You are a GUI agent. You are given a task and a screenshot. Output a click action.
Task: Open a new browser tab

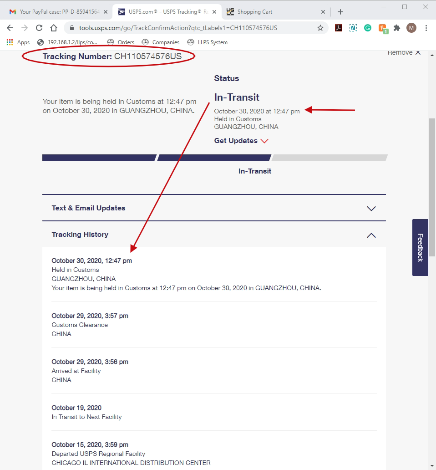click(x=340, y=12)
